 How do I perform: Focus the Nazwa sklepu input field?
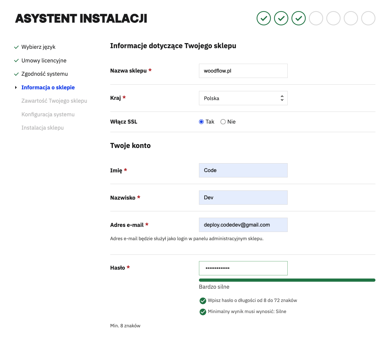[x=243, y=71]
